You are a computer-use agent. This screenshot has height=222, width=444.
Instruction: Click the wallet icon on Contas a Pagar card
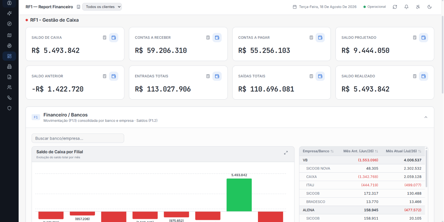click(320, 38)
